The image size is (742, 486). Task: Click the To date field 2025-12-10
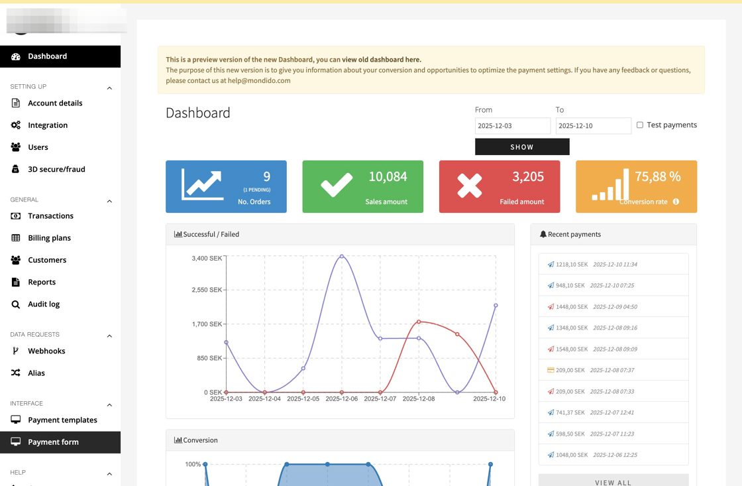point(594,125)
